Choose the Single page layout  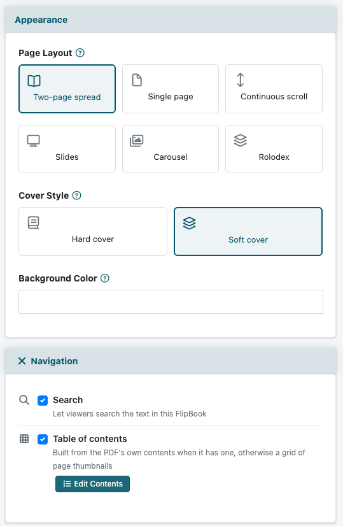(171, 89)
